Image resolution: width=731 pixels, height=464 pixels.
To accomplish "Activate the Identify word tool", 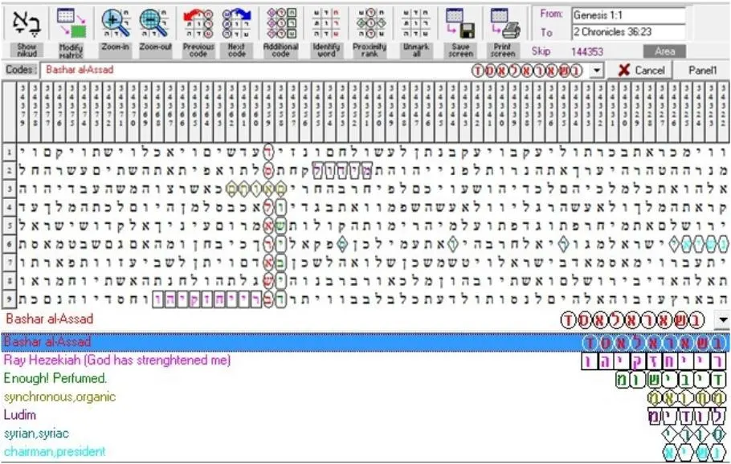I will coord(326,31).
